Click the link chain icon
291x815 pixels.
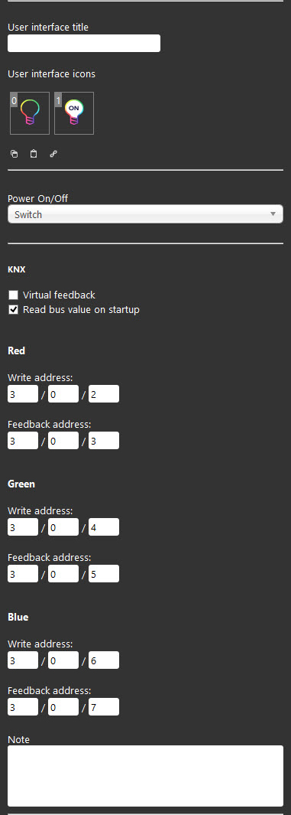click(53, 154)
